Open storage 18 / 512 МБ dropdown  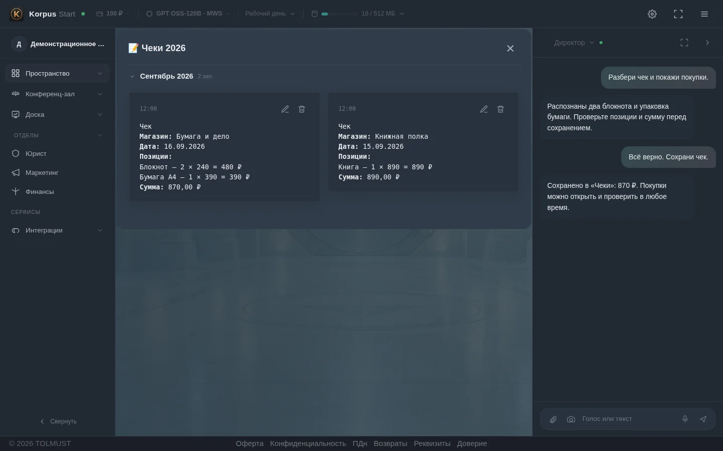(x=357, y=14)
